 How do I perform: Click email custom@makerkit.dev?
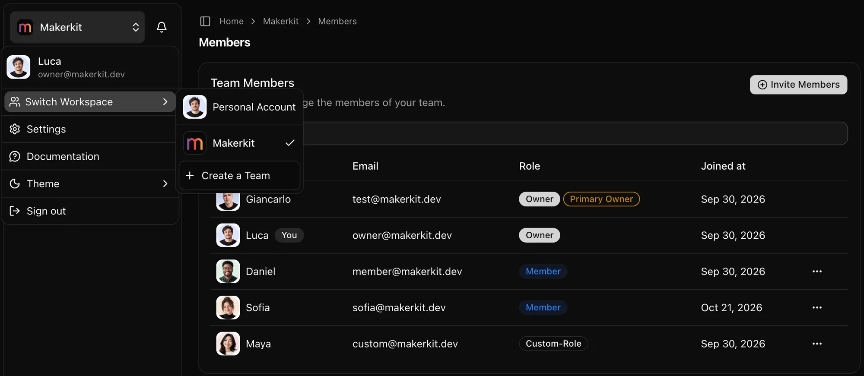405,344
